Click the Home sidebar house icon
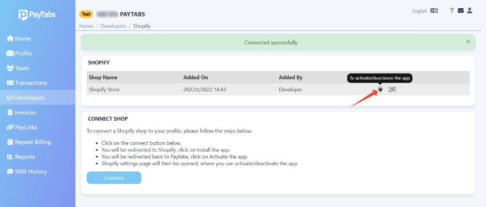Image resolution: width=486 pixels, height=207 pixels. [x=10, y=38]
